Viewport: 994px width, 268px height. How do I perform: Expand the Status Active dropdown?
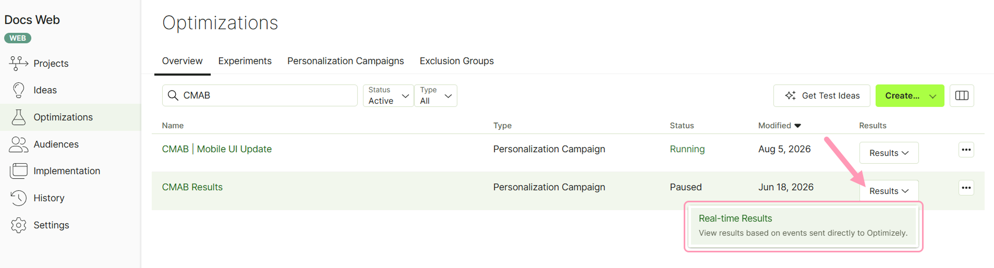[x=389, y=95]
